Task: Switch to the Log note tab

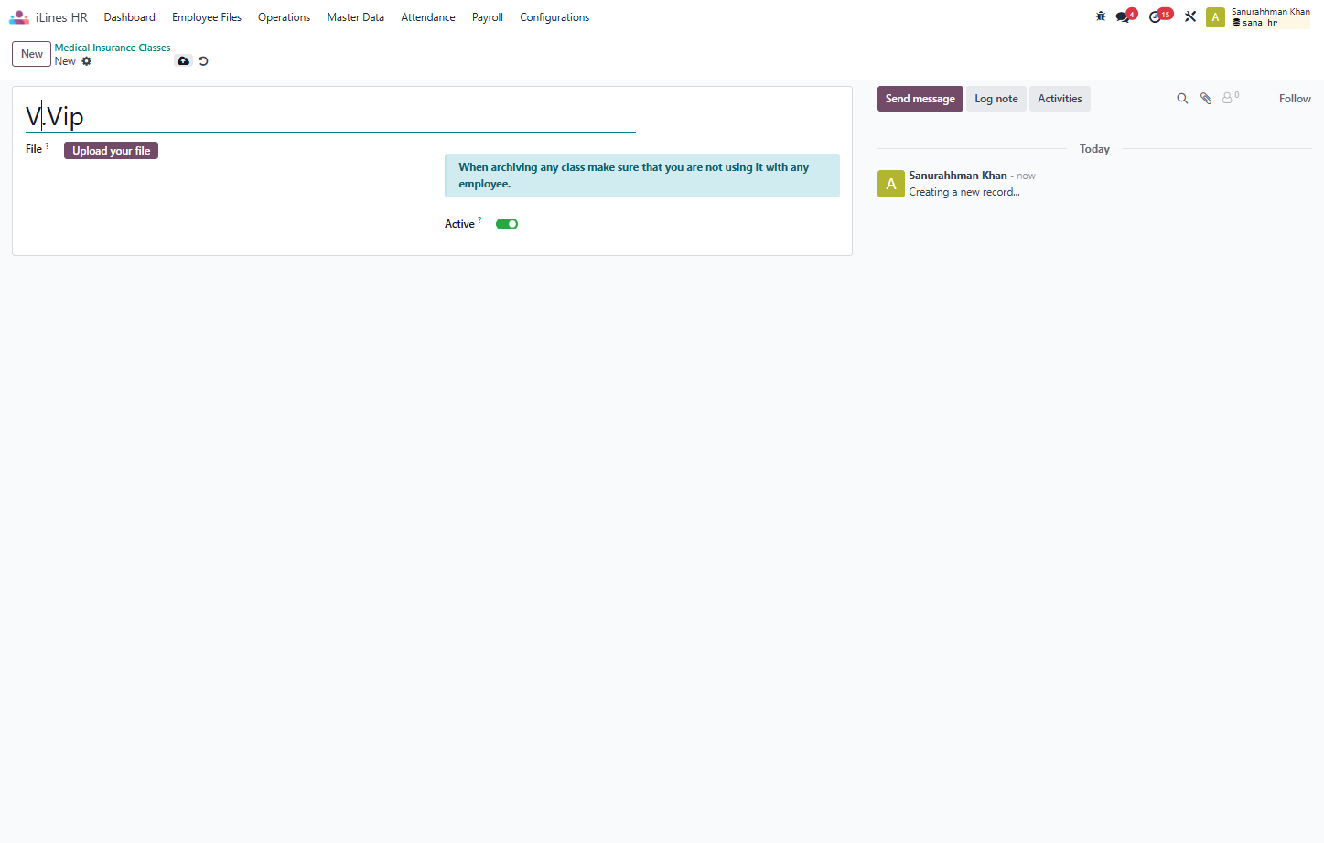Action: [996, 99]
